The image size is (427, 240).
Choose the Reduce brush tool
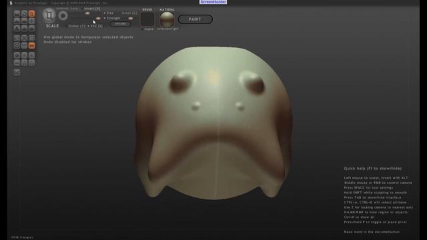(x=17, y=38)
